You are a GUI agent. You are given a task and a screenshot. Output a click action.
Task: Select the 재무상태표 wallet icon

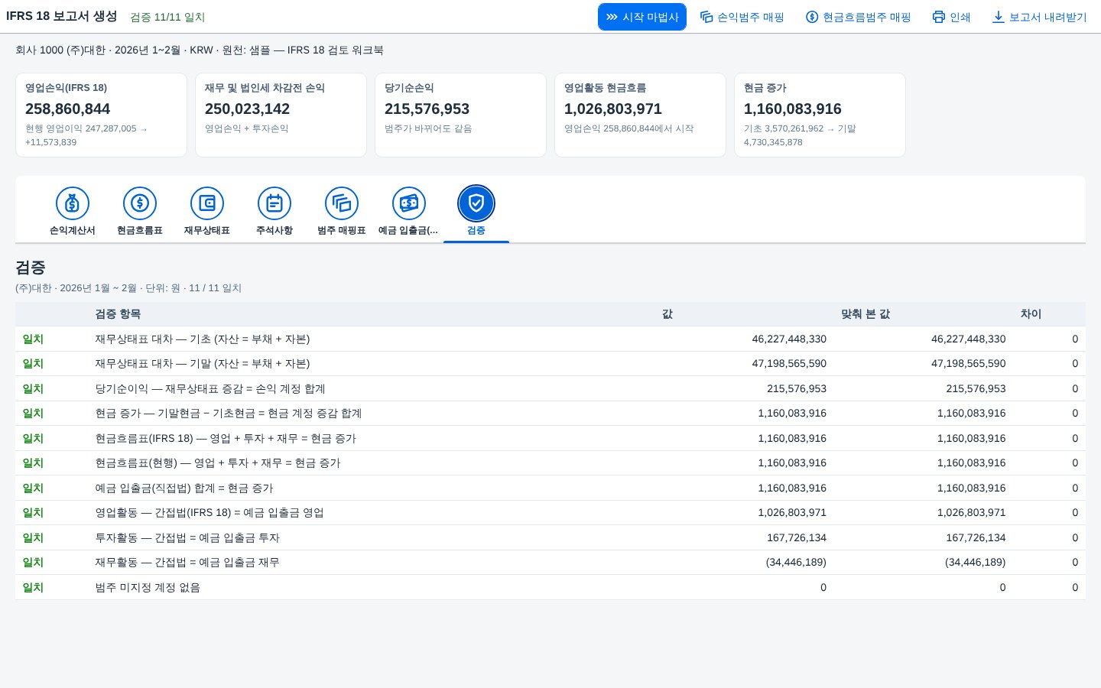coord(207,203)
